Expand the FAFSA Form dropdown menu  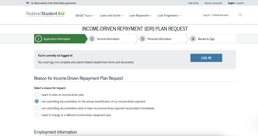tap(85, 16)
